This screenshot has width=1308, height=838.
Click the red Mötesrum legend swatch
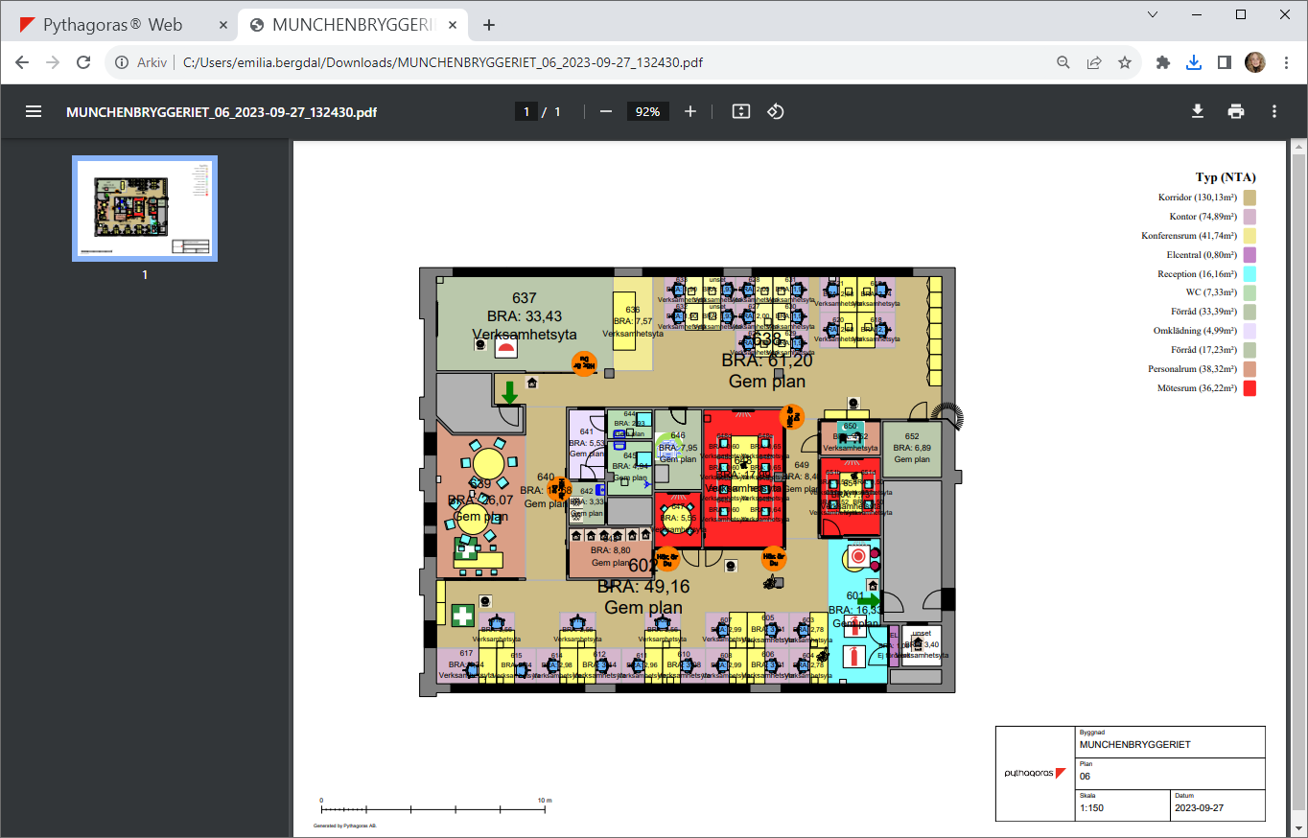click(x=1250, y=388)
